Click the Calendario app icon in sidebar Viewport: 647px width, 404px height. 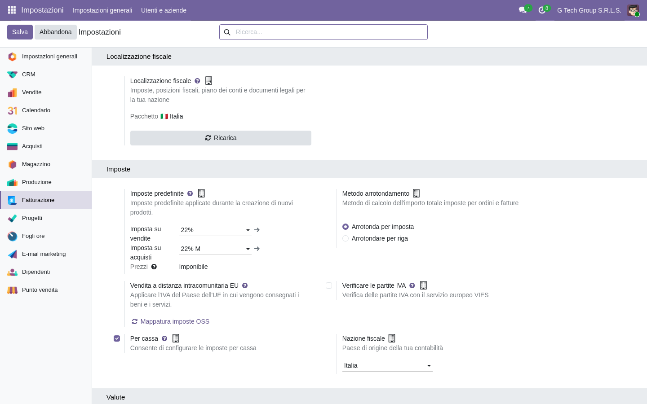(13, 110)
